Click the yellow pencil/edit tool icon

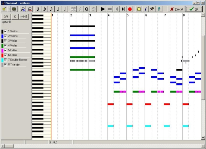click(x=4, y=9)
